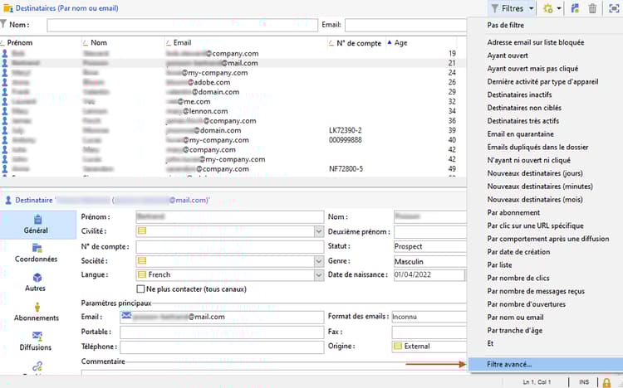Toggle Ne plus contacter (tous canaux) checkbox
The image size is (623, 388).
[x=140, y=289]
